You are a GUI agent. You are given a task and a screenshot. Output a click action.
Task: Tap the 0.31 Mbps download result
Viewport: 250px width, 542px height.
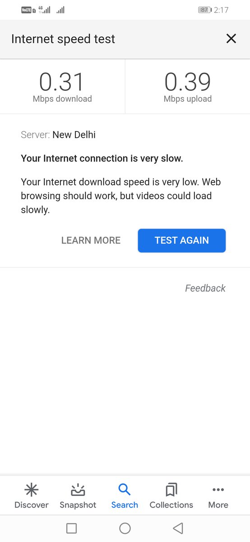coord(62,87)
